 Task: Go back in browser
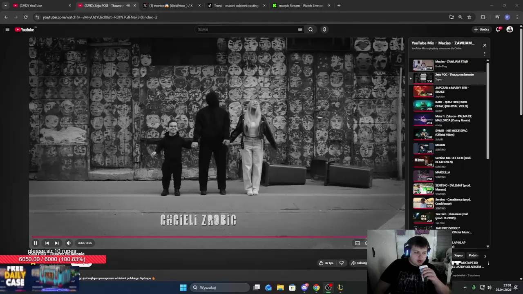coord(6,17)
